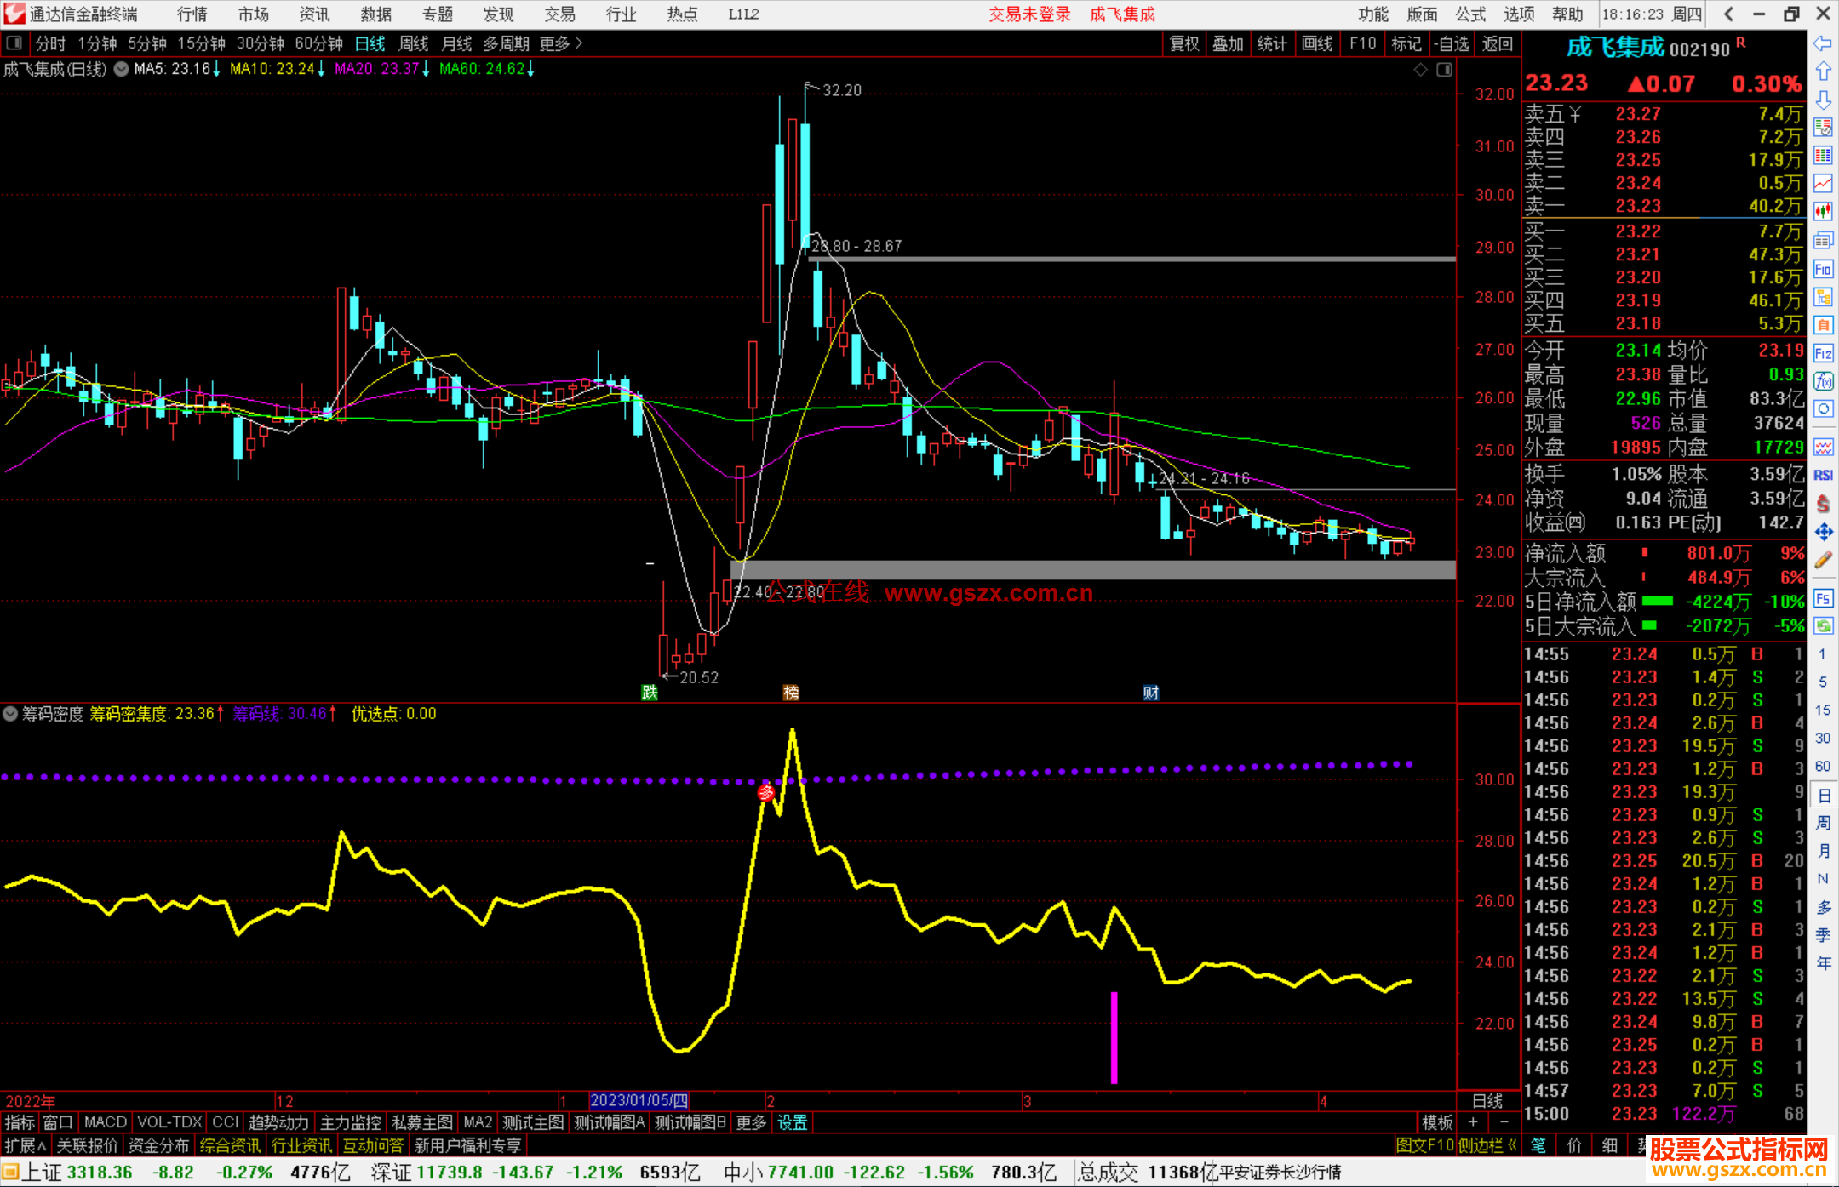1839x1187 pixels.
Task: Click the plus button next to 模板
Action: [x=1474, y=1122]
